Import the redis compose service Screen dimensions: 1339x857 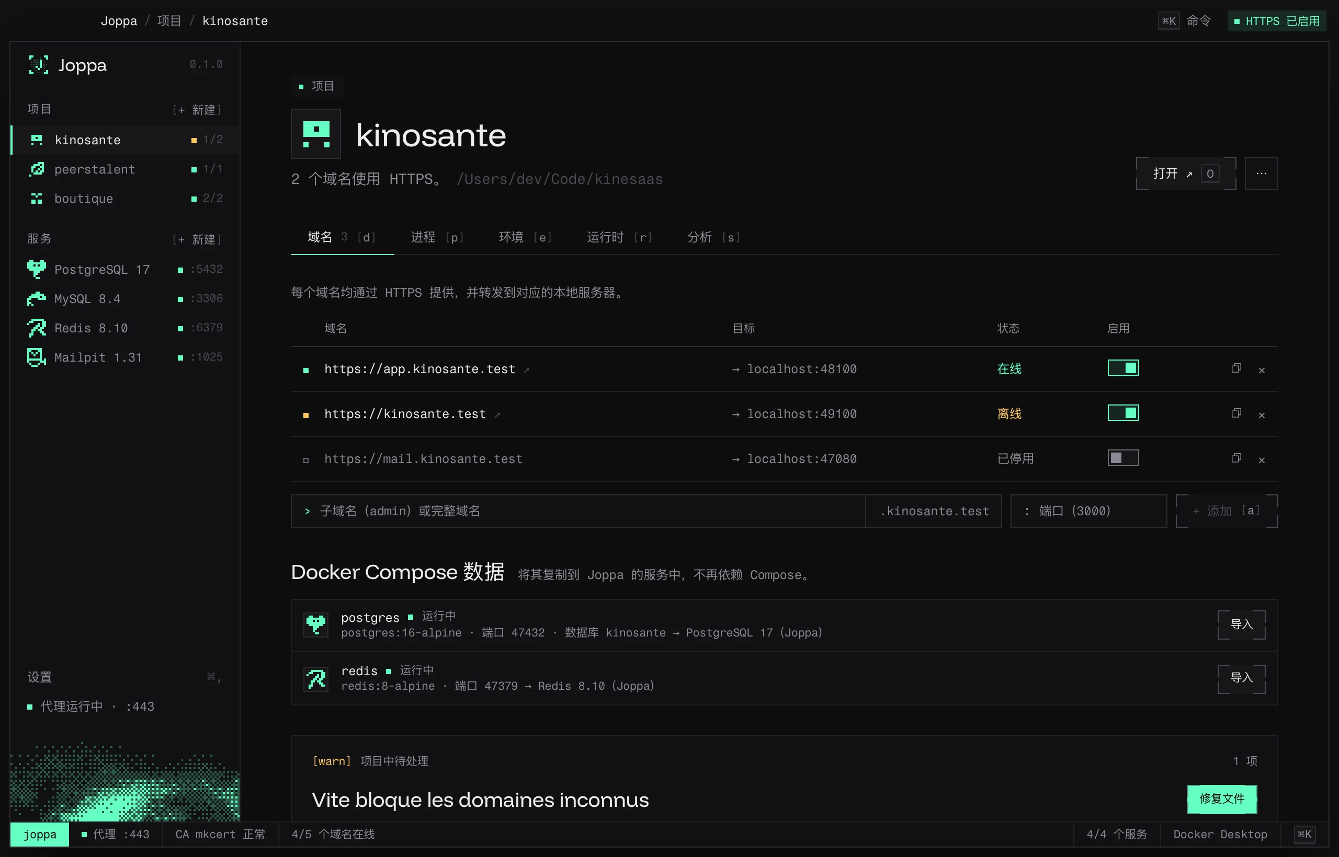click(x=1241, y=678)
